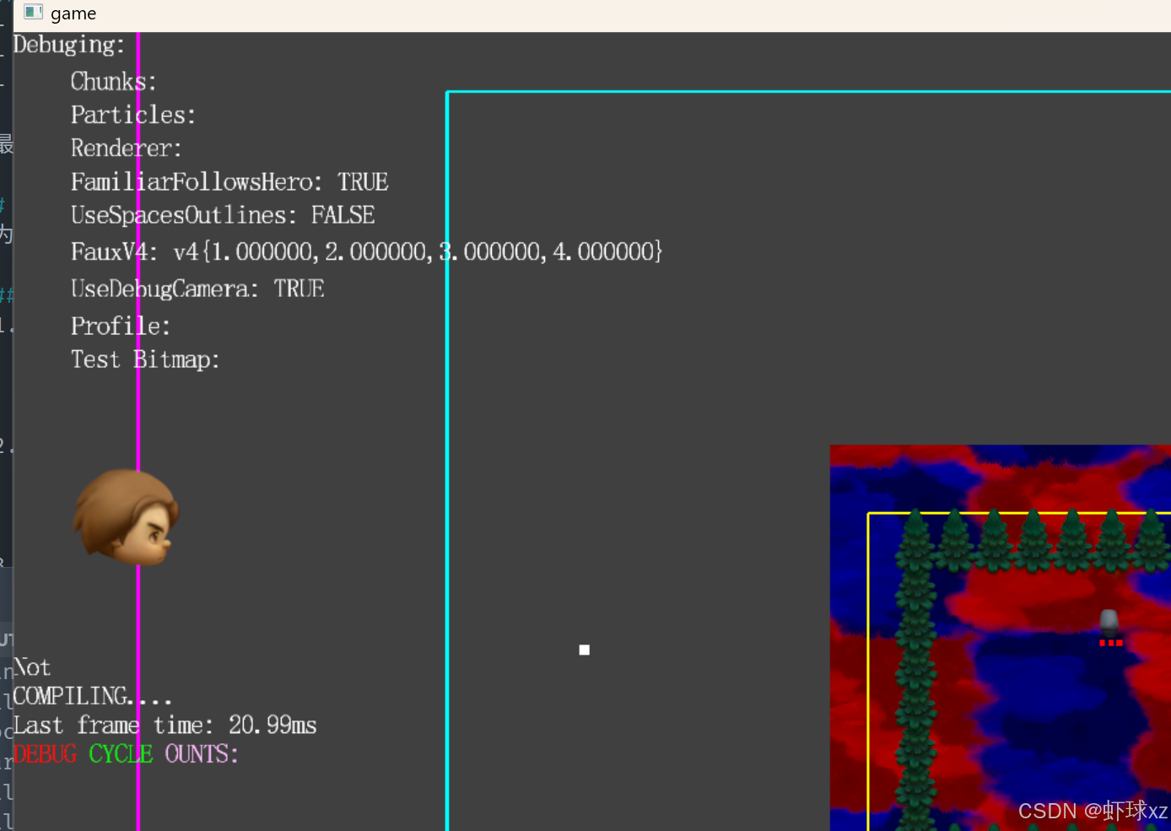The height and width of the screenshot is (831, 1171).
Task: Expand the Renderer debug group
Action: click(x=126, y=148)
